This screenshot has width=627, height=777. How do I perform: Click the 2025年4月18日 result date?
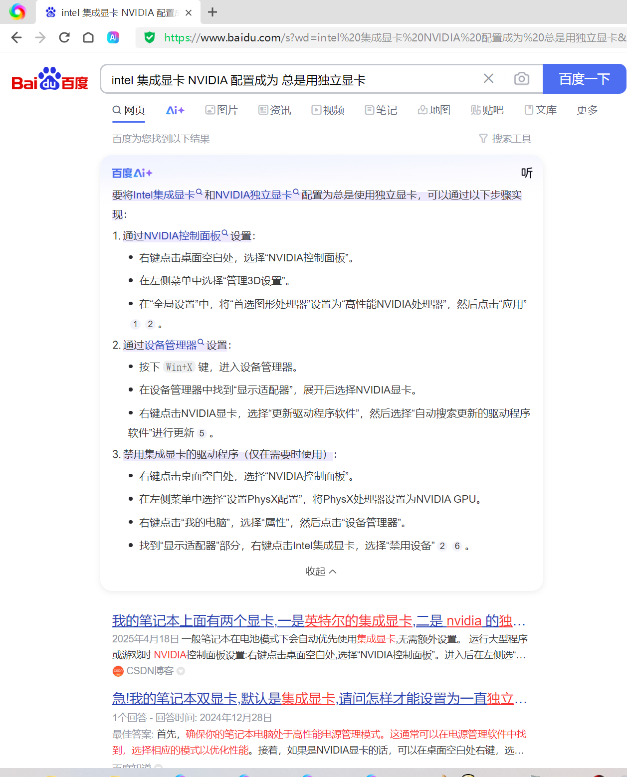point(146,639)
